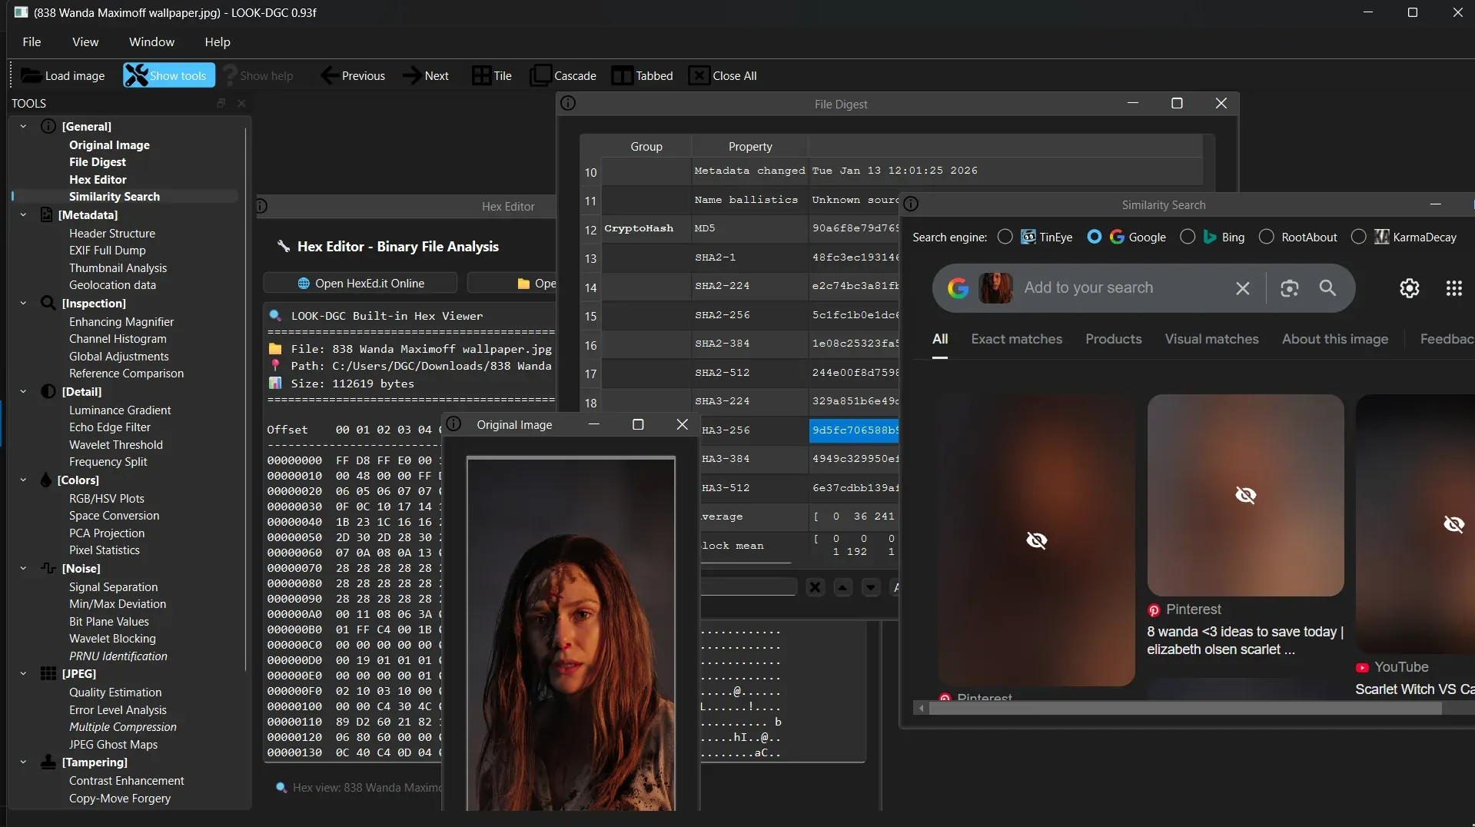Image resolution: width=1475 pixels, height=827 pixels.
Task: Click the search up arrow in File Digest
Action: point(843,587)
